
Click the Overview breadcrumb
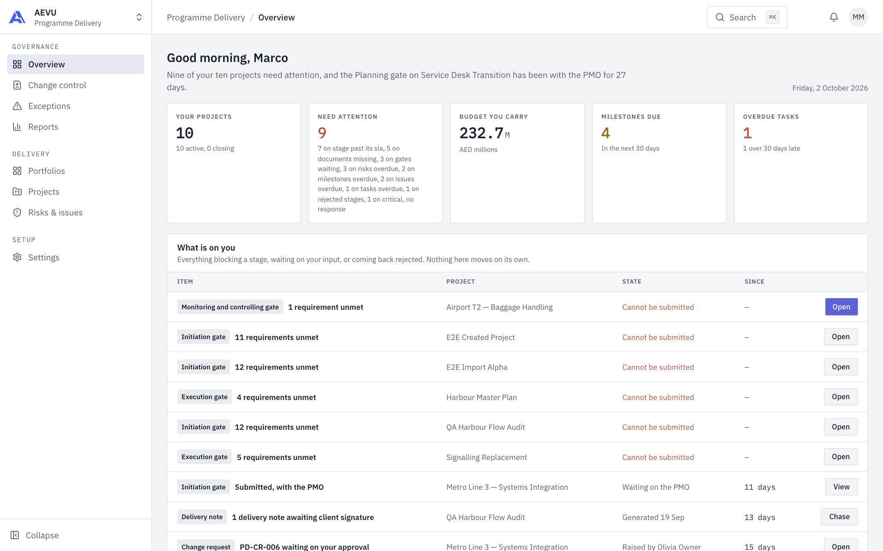click(276, 18)
